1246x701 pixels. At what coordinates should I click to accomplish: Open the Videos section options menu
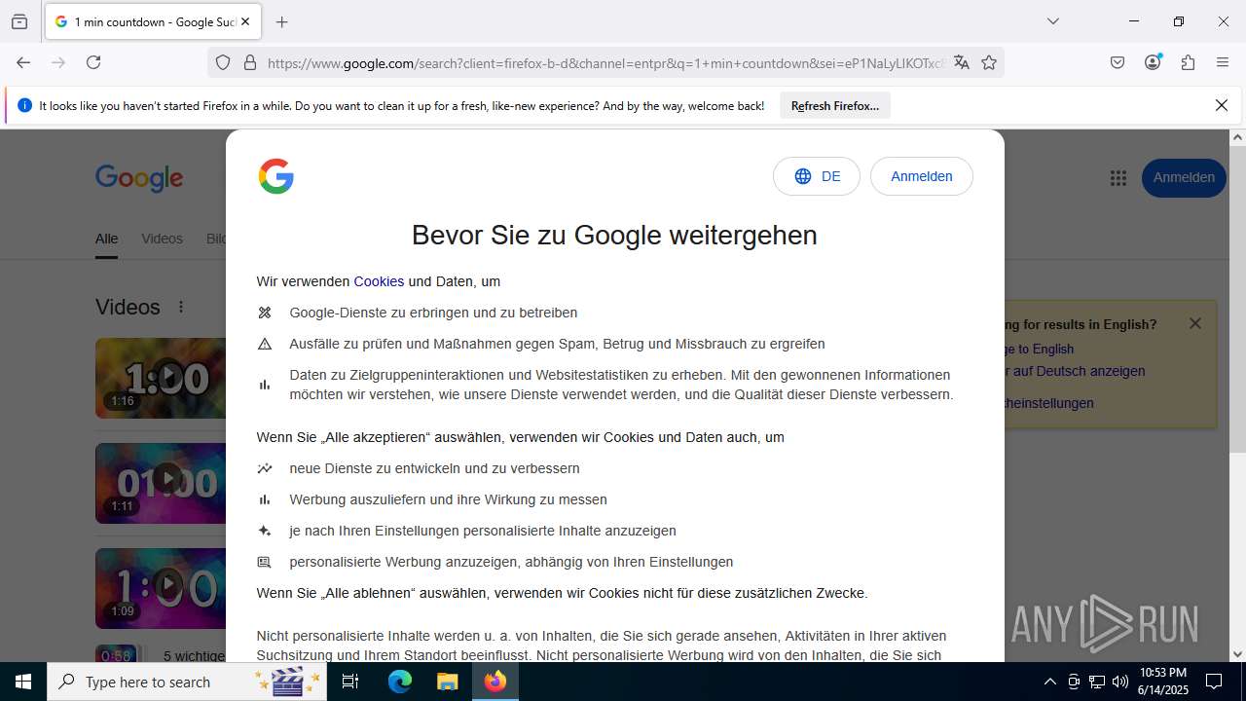click(181, 307)
